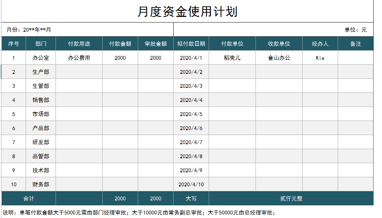This screenshot has height=218, width=382.
Task: Select the Kia operator cell
Action: (320, 57)
